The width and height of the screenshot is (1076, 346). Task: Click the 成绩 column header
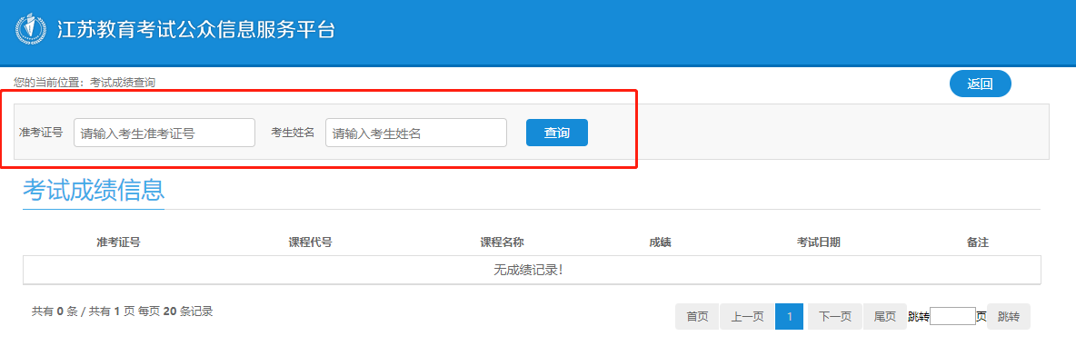660,242
